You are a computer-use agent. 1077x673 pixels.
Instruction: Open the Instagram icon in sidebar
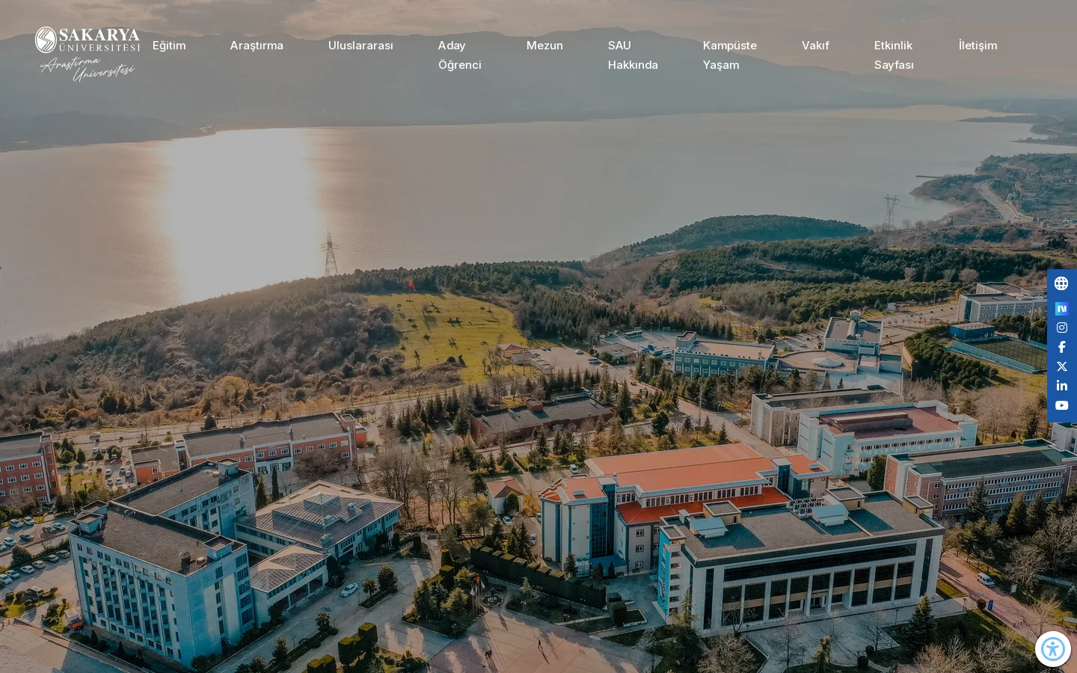click(x=1061, y=328)
